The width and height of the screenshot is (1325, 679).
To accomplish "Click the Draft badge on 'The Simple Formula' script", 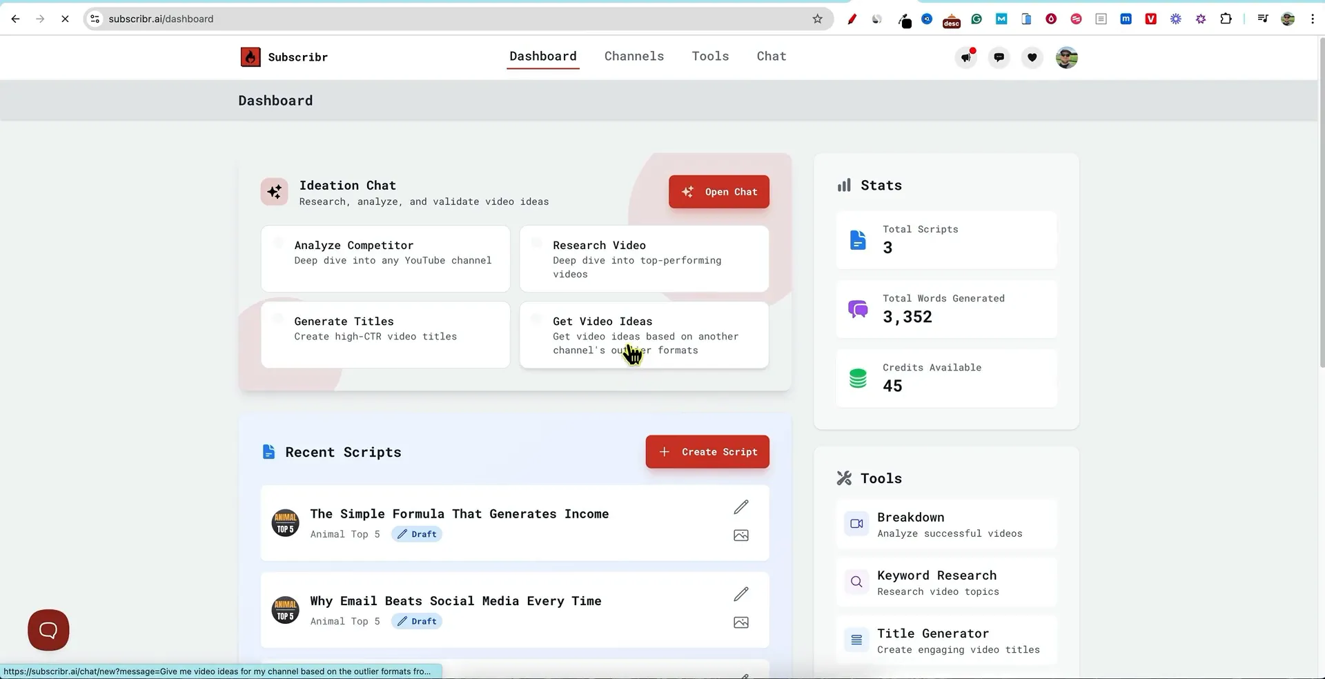I will coord(417,534).
